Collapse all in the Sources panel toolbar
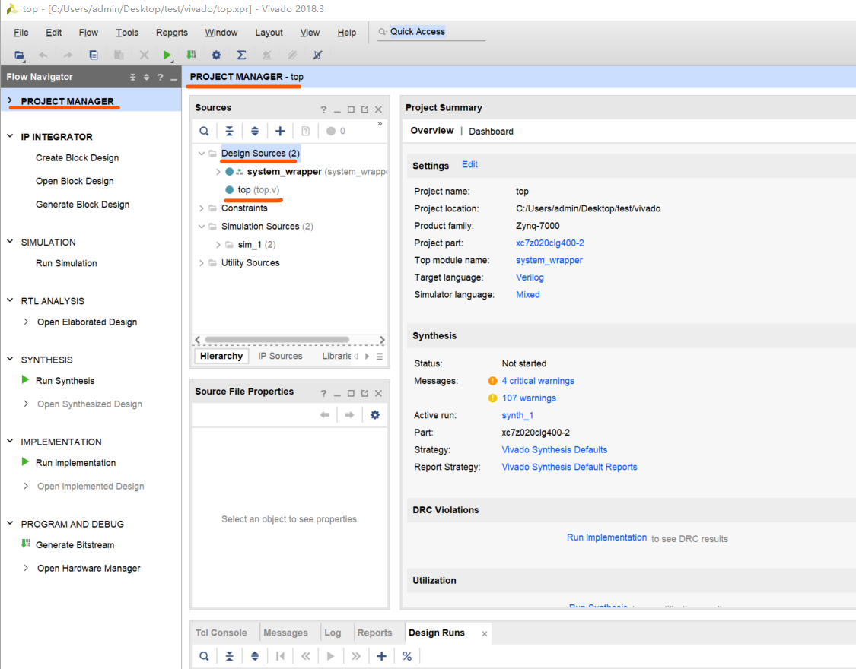Viewport: 856px width, 669px height. 229,131
